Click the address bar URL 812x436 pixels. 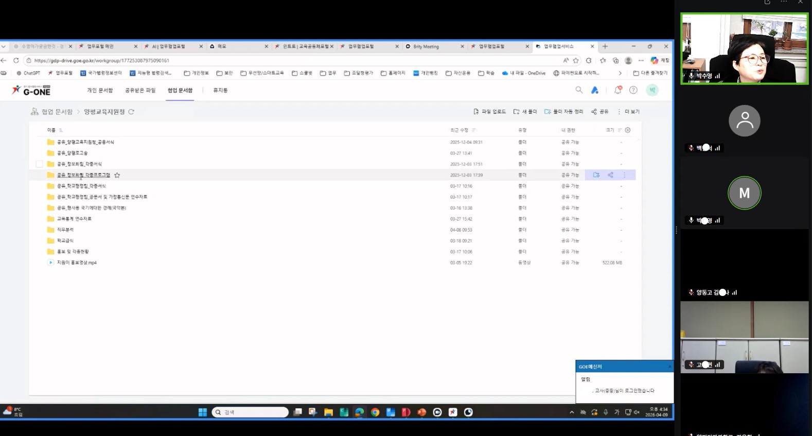[x=101, y=60]
